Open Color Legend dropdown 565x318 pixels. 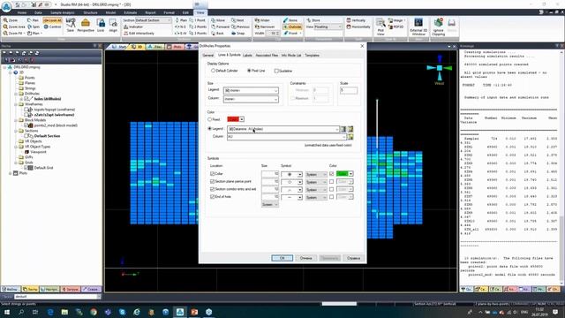coord(283,129)
